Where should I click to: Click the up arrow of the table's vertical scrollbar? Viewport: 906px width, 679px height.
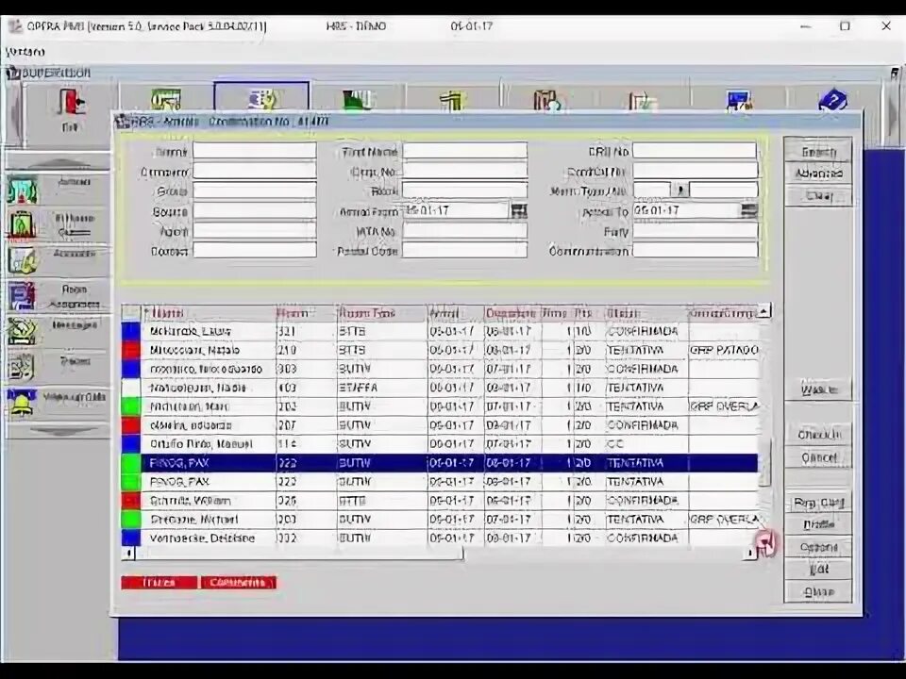763,311
